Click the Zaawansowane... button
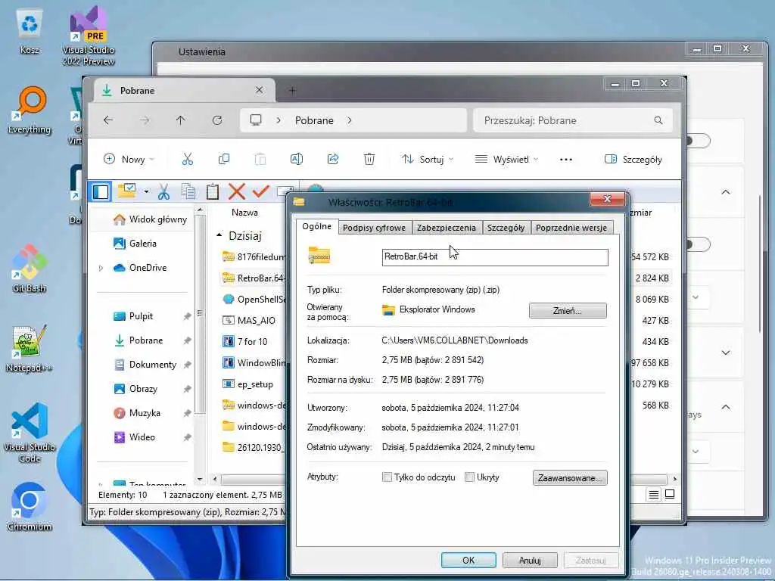 coord(570,478)
